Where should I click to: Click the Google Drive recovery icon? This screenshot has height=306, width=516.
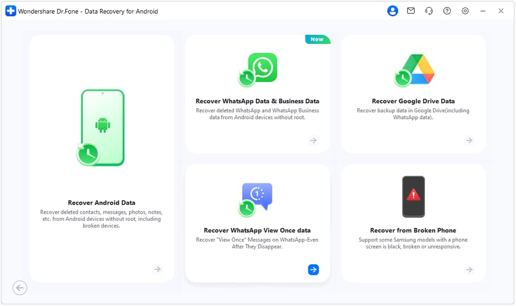click(414, 70)
